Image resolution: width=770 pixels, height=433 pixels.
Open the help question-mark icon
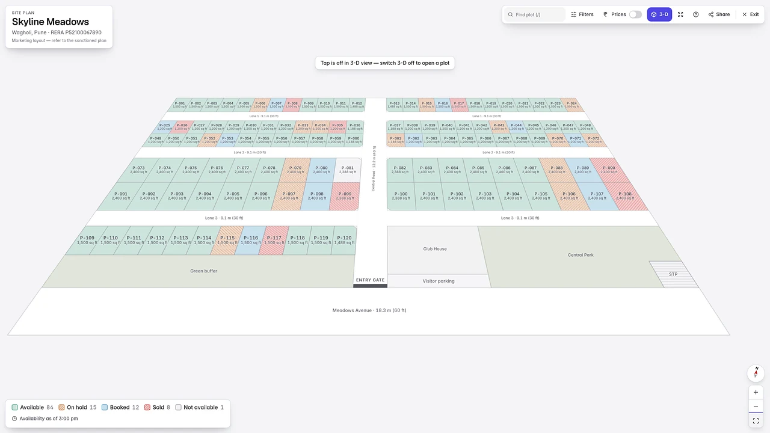696,14
